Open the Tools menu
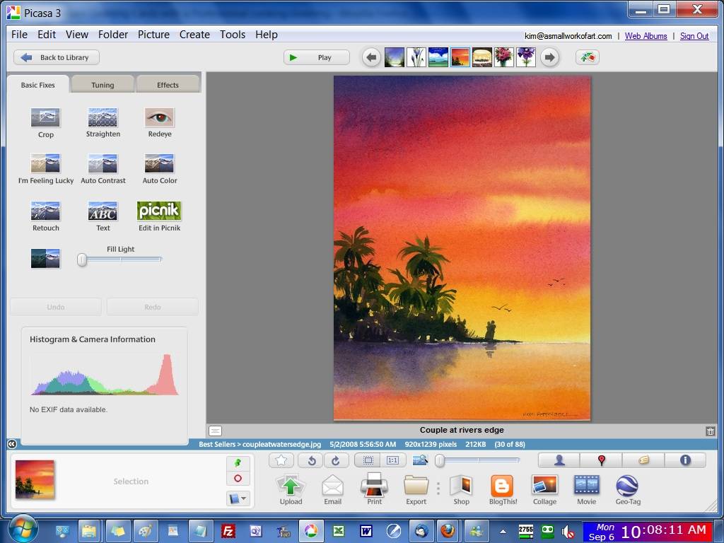The width and height of the screenshot is (724, 543). tap(232, 35)
